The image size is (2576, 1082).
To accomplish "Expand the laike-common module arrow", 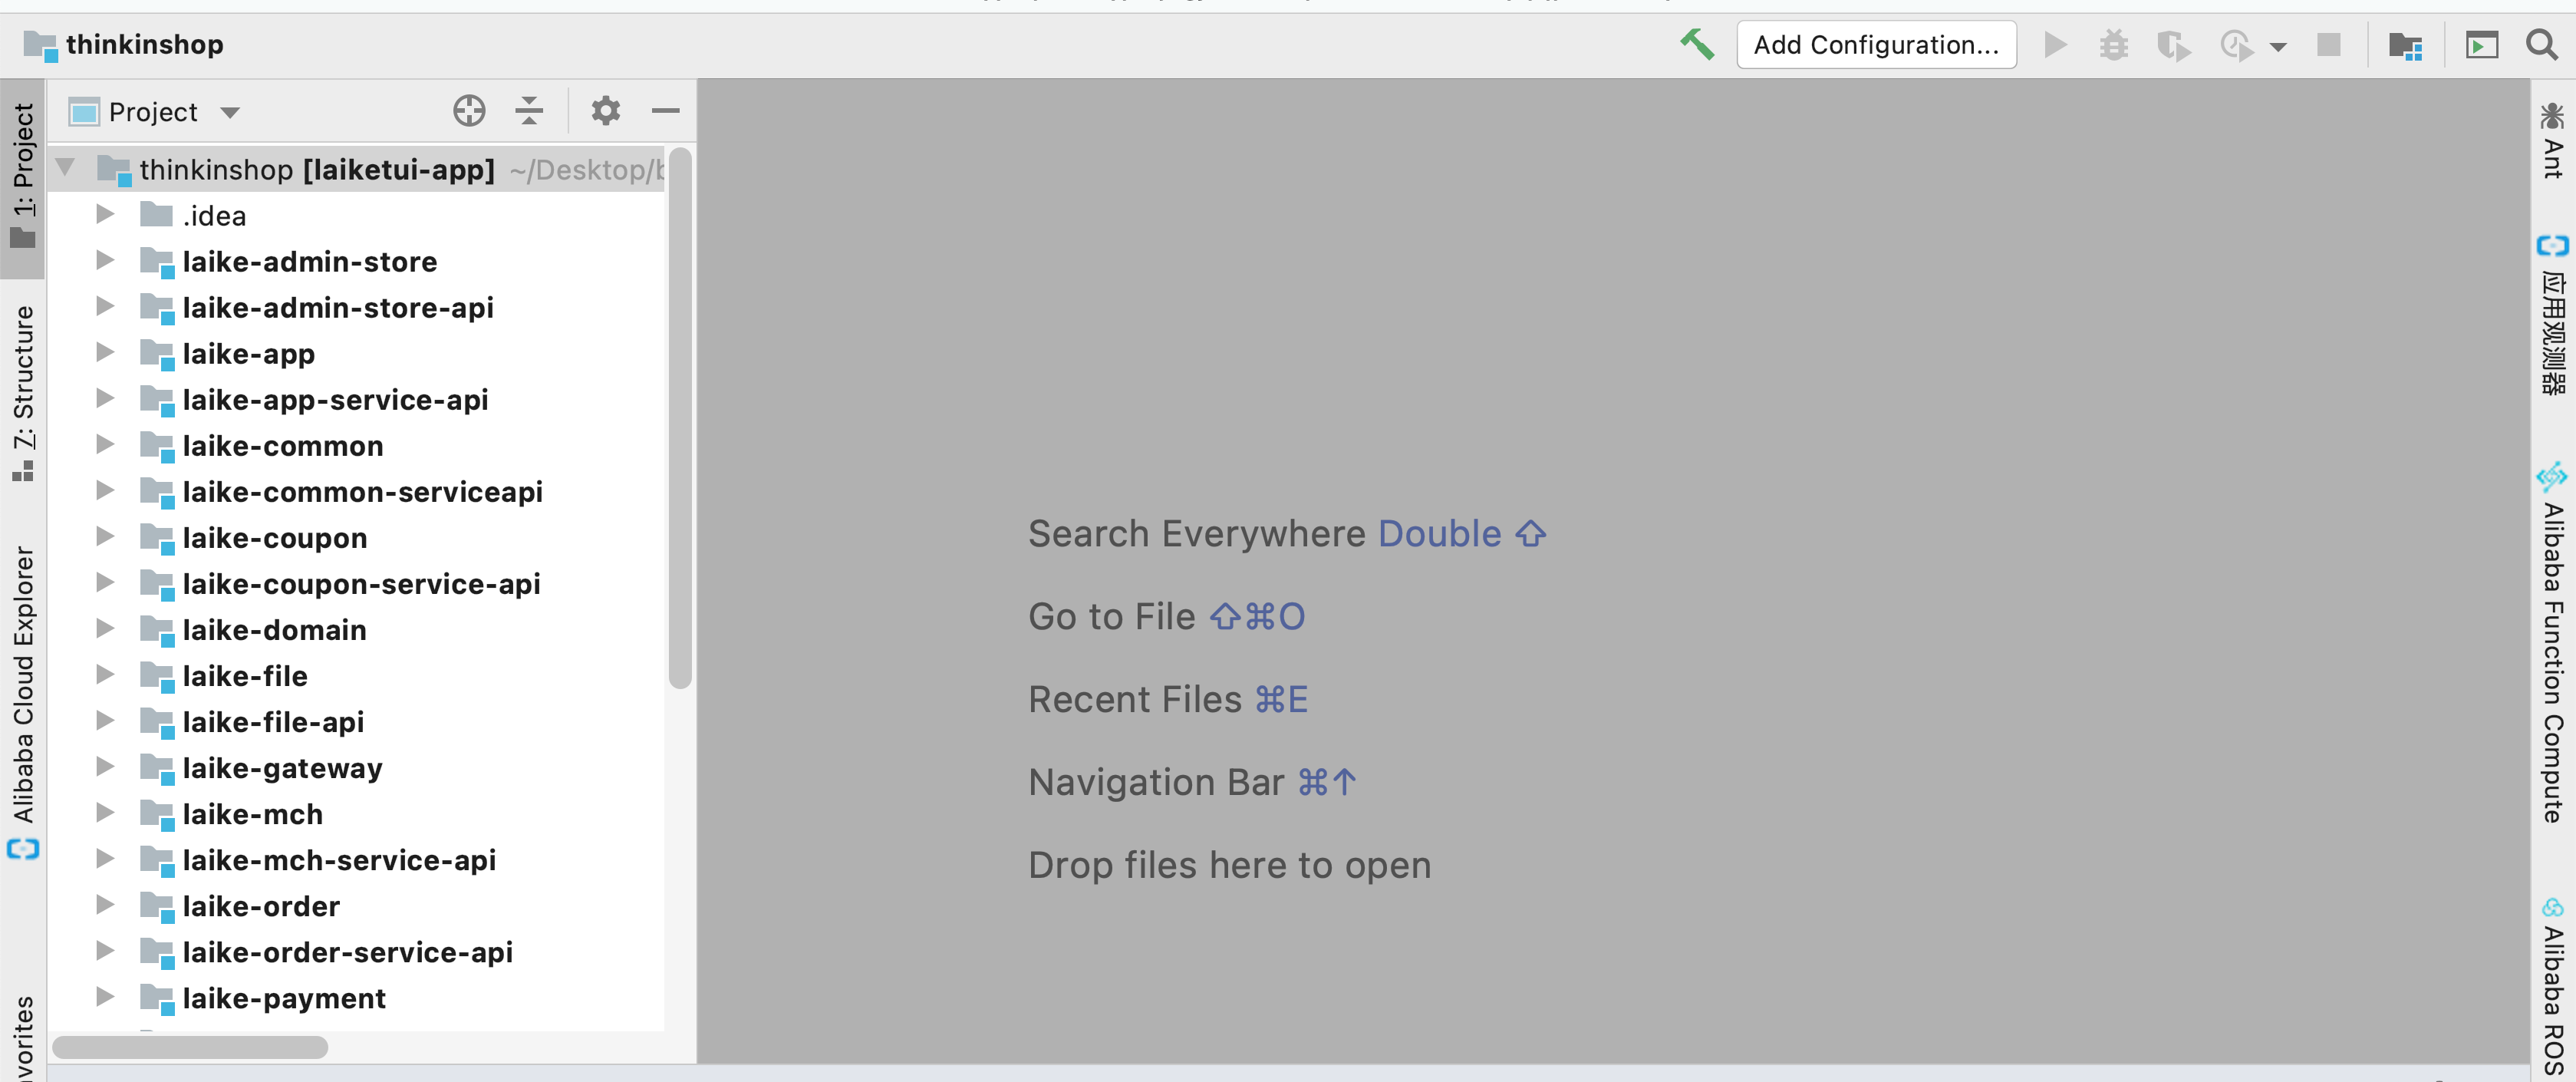I will click(x=104, y=444).
